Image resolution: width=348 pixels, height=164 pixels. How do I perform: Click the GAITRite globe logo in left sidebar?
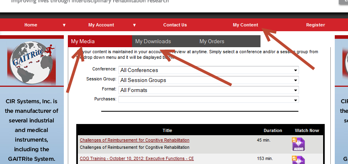32,61
